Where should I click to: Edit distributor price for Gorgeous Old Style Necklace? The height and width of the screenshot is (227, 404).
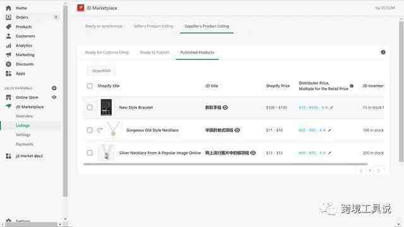[x=330, y=131]
